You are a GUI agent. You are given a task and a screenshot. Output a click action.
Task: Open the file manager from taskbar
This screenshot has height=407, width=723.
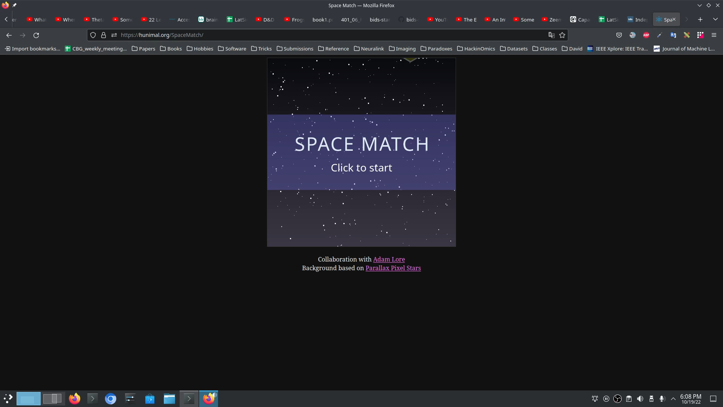tap(169, 399)
